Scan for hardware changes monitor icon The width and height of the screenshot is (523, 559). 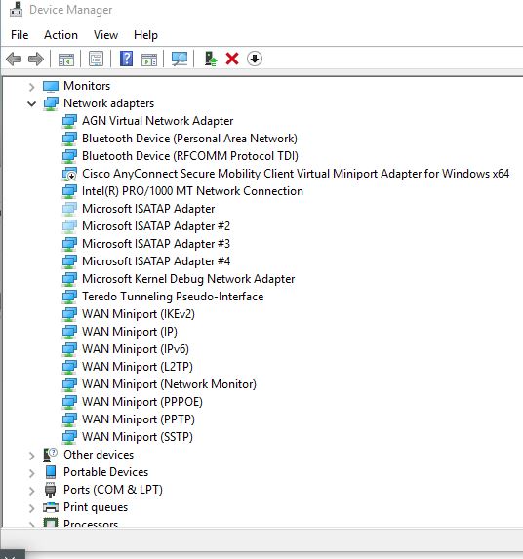point(180,59)
